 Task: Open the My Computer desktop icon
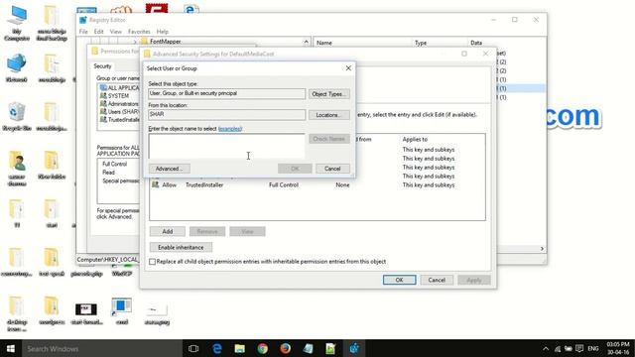17,23
